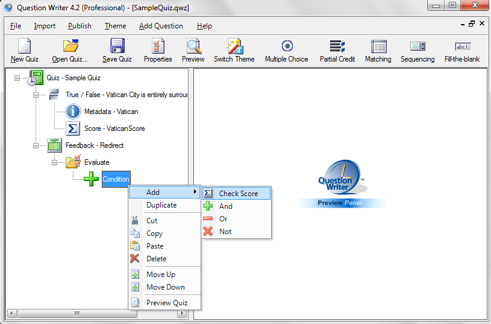Collapse the Quiz - Sample Quiz node

click(x=17, y=78)
